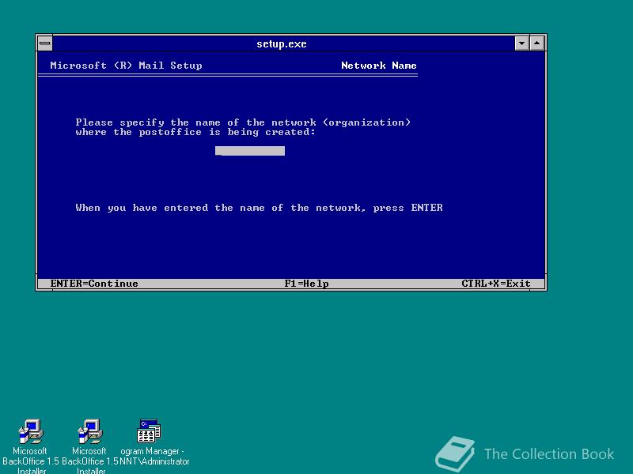Click the 'When you have entered' instruction text
This screenshot has height=474, width=633.
(x=259, y=208)
